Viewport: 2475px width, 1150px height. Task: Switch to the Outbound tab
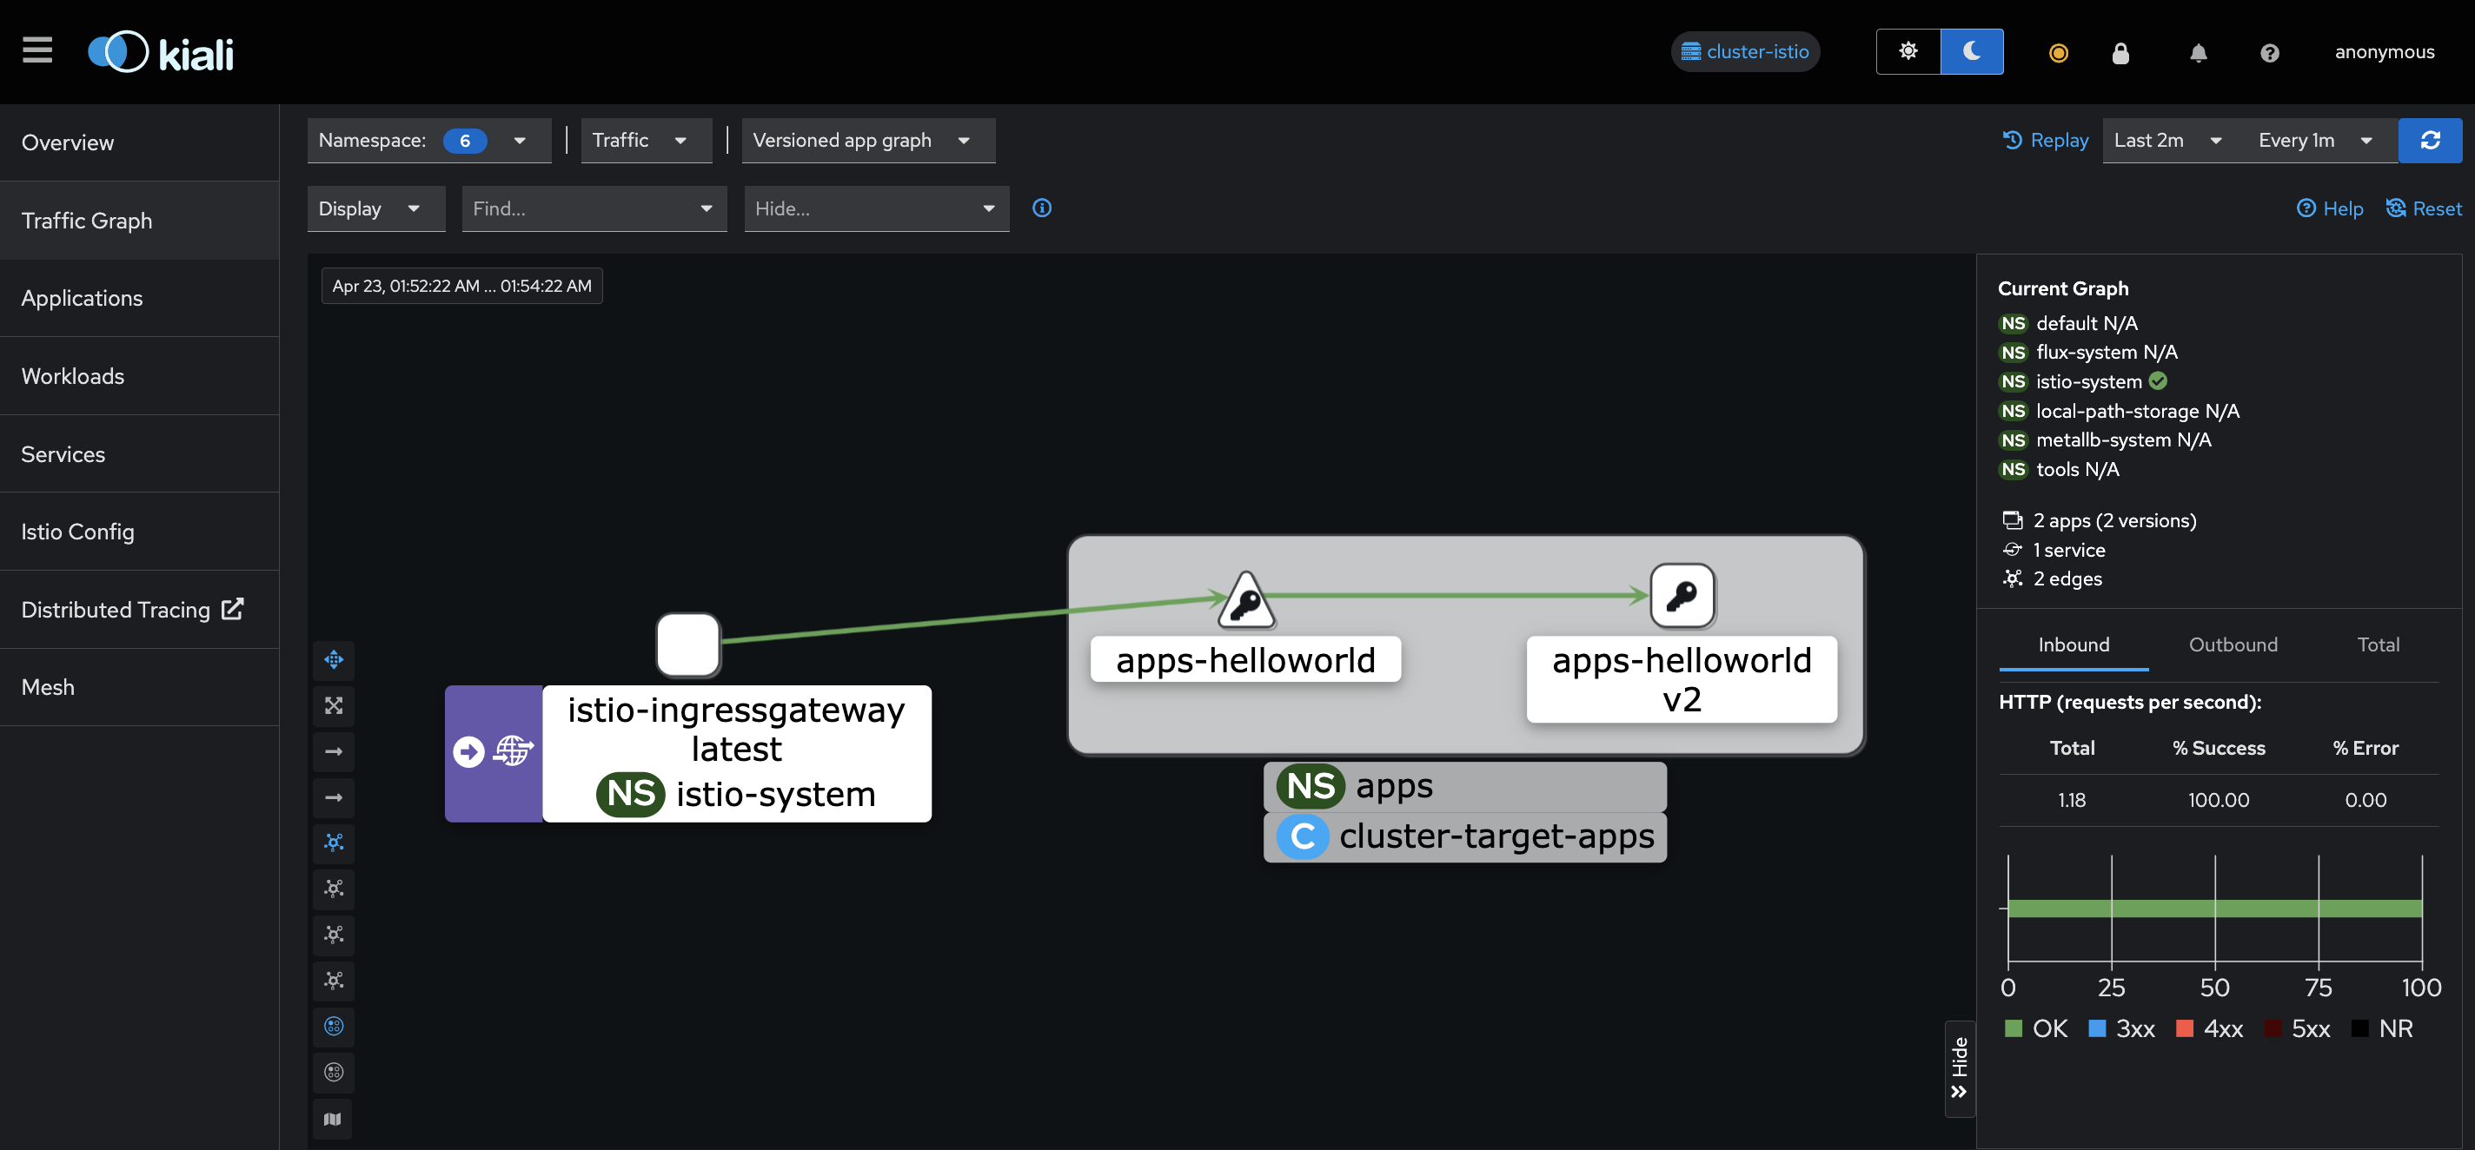[x=2232, y=644]
